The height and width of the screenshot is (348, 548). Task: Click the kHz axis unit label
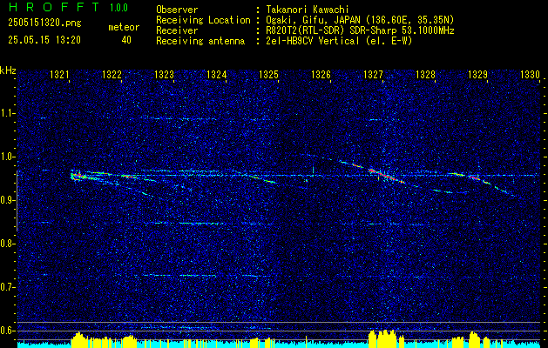coord(8,70)
